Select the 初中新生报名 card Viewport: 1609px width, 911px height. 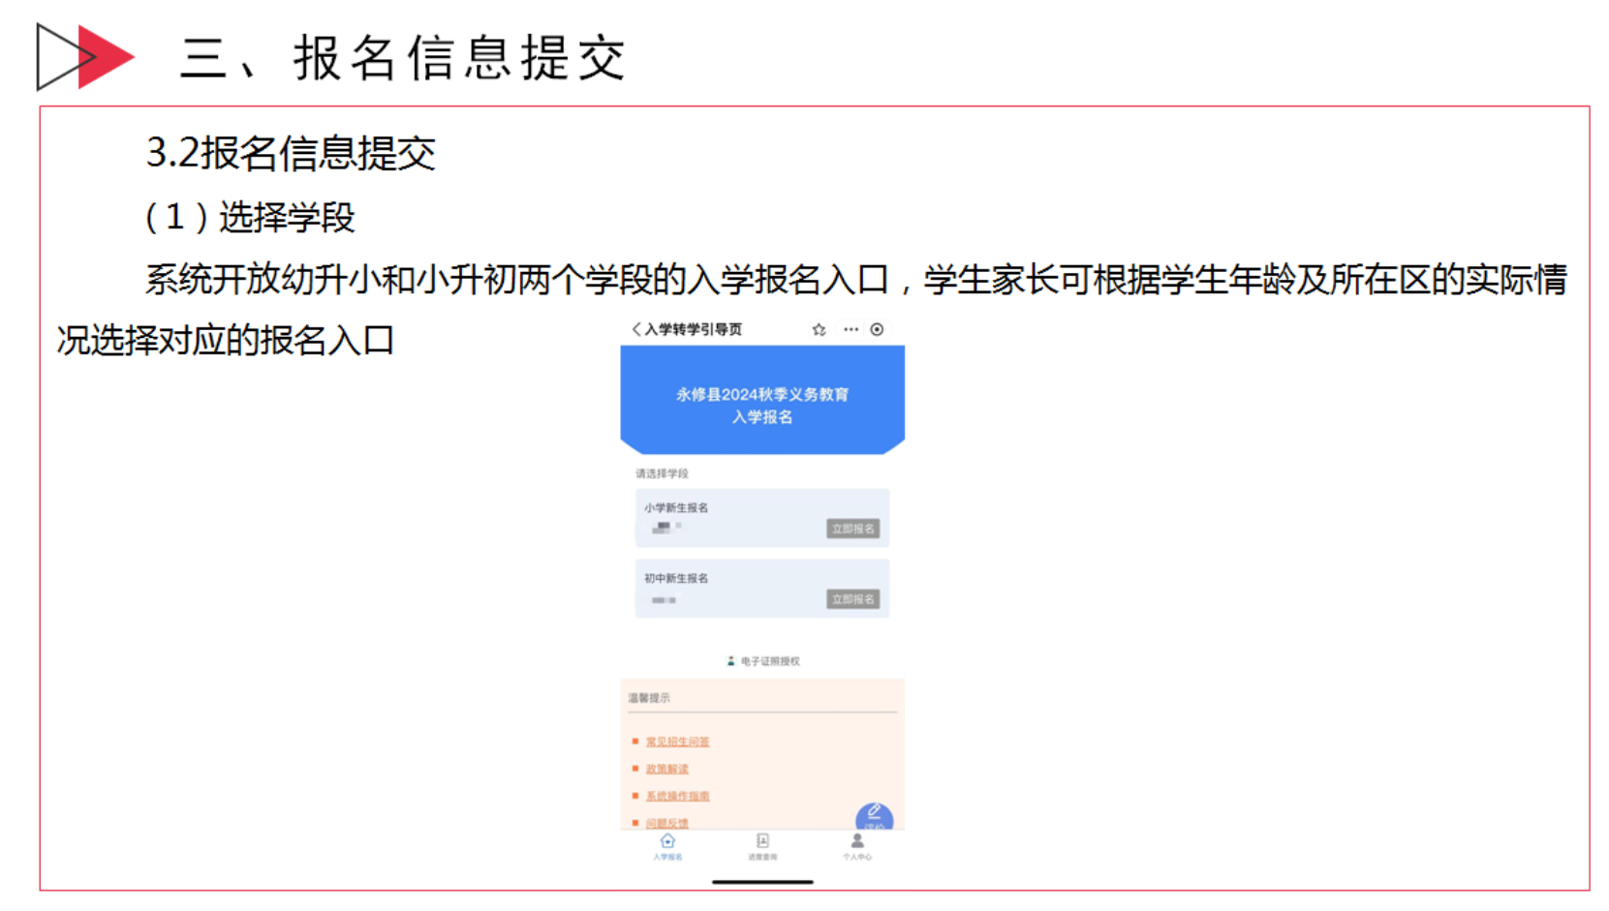[762, 589]
